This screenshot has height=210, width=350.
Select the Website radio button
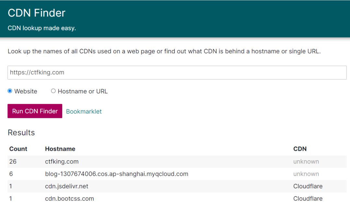point(10,91)
